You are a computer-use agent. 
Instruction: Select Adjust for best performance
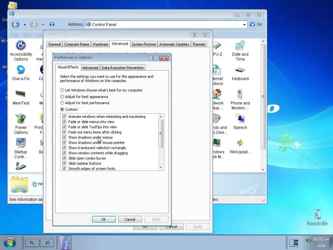pos(62,103)
